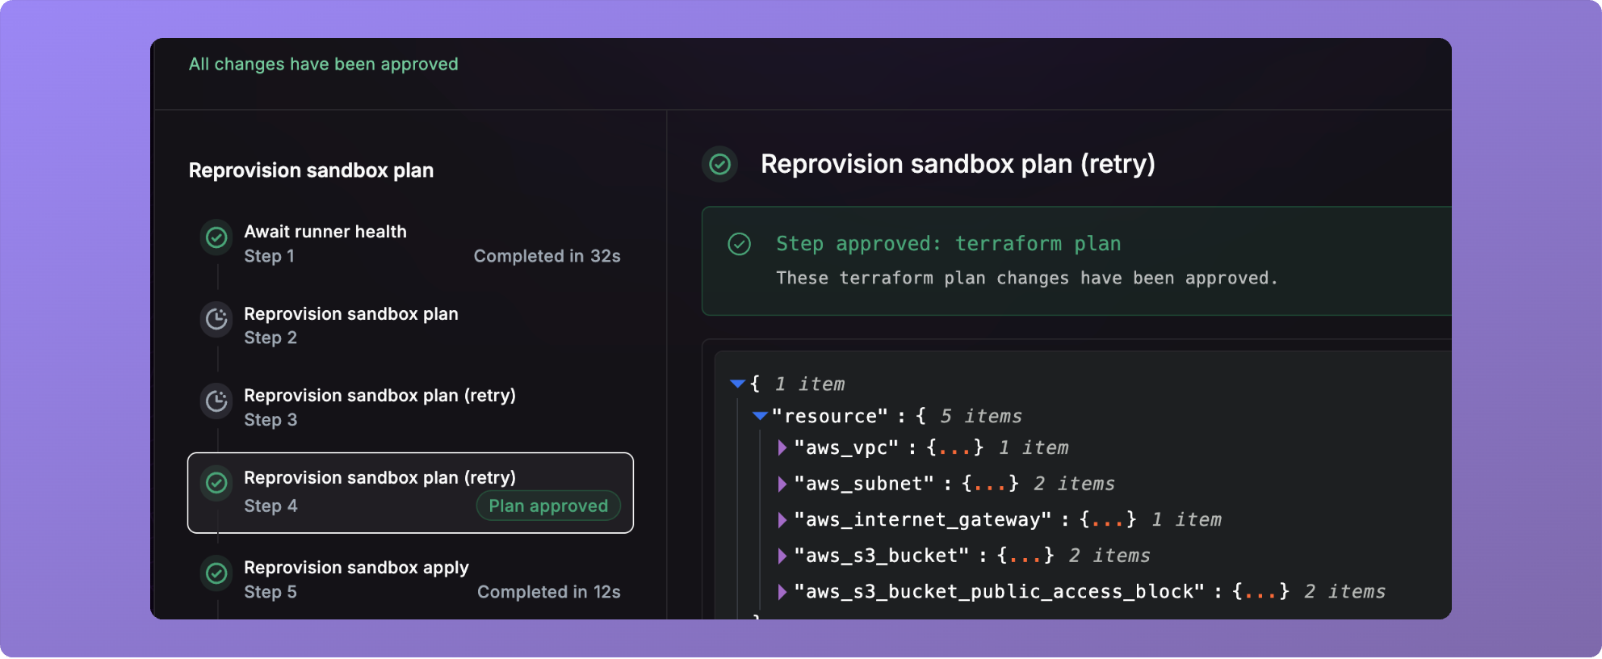The width and height of the screenshot is (1602, 659).
Task: Click the "5 items" count next to resource
Action: click(x=980, y=416)
